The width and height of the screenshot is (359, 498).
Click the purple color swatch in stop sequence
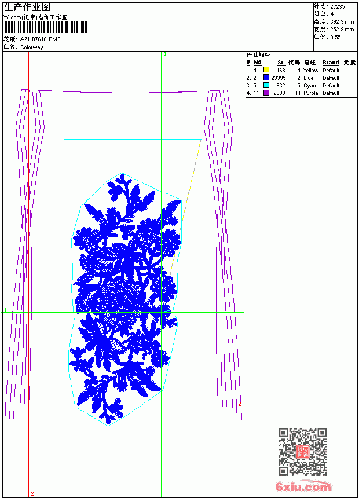tap(266, 93)
